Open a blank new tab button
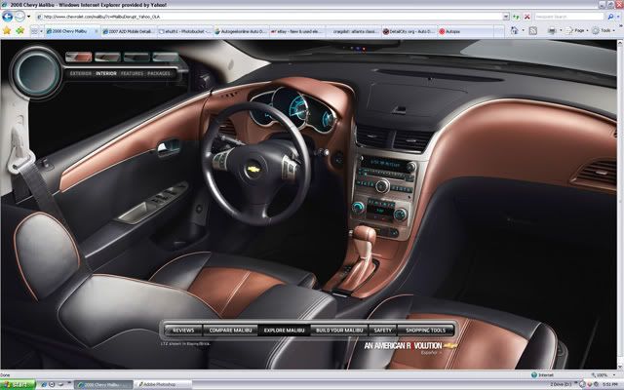This screenshot has width=624, height=390. [499, 31]
